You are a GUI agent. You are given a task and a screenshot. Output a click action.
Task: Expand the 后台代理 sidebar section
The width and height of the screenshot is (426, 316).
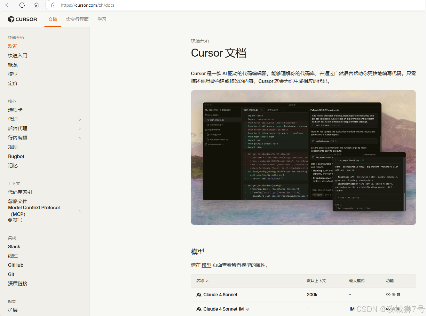pos(80,129)
